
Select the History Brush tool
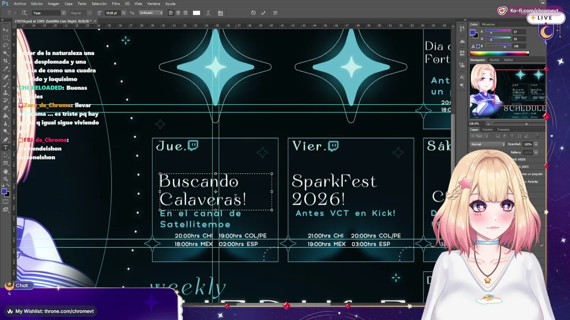point(6,100)
